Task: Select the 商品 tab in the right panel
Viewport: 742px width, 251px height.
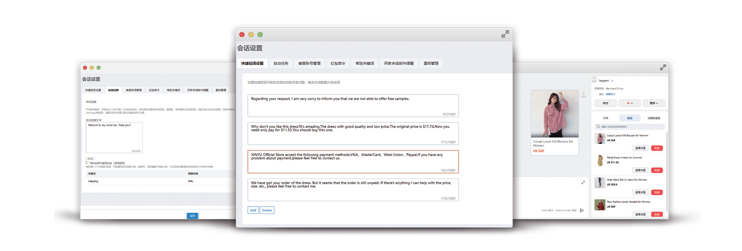Action: pos(629,118)
